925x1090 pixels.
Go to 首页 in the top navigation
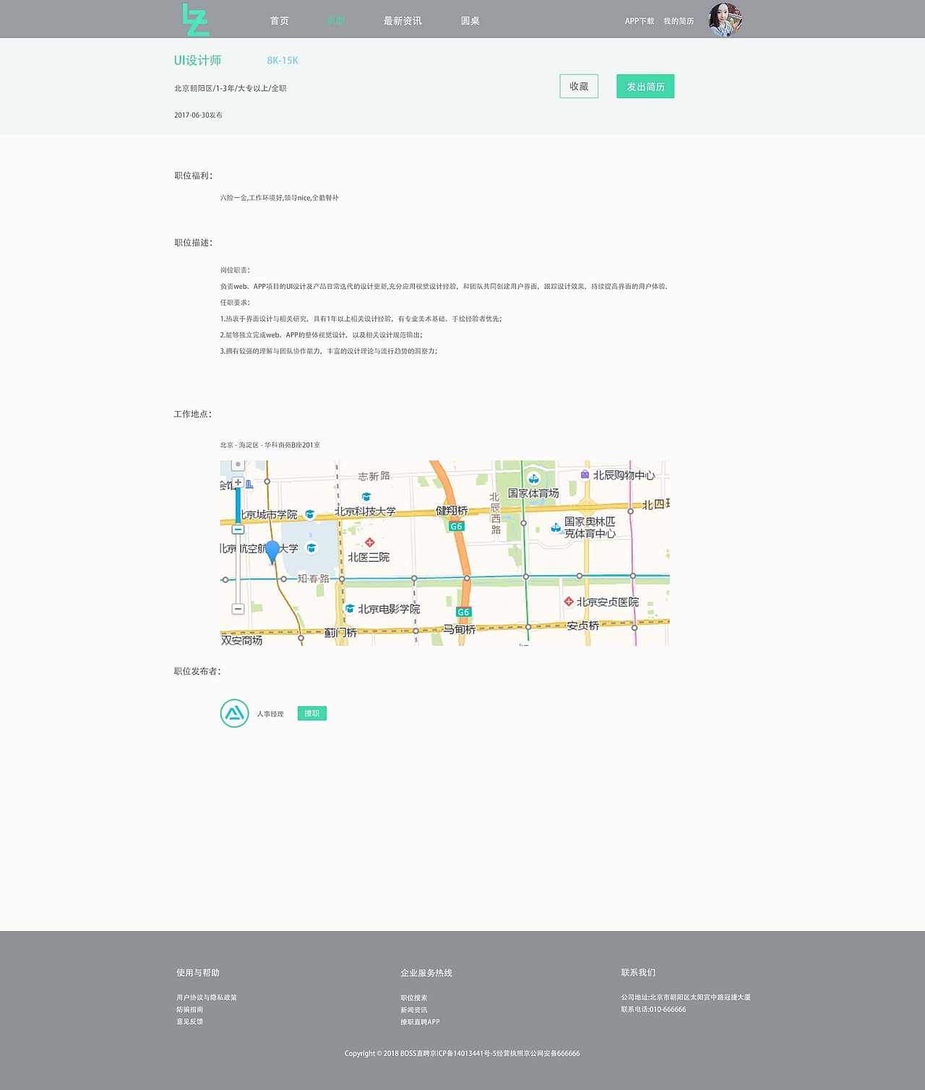click(280, 21)
